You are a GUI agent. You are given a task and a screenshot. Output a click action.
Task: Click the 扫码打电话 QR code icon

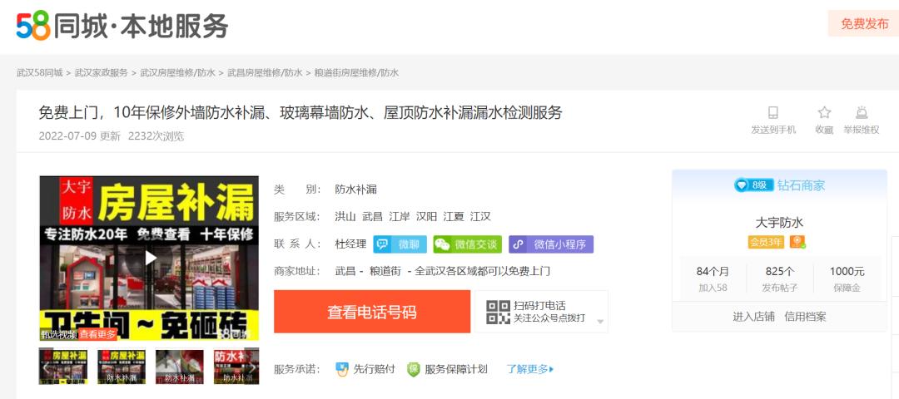[x=498, y=312]
